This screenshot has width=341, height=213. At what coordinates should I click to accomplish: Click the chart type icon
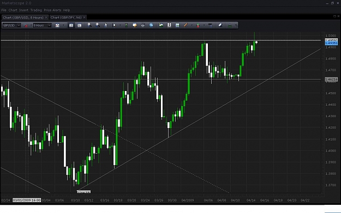tap(57, 26)
